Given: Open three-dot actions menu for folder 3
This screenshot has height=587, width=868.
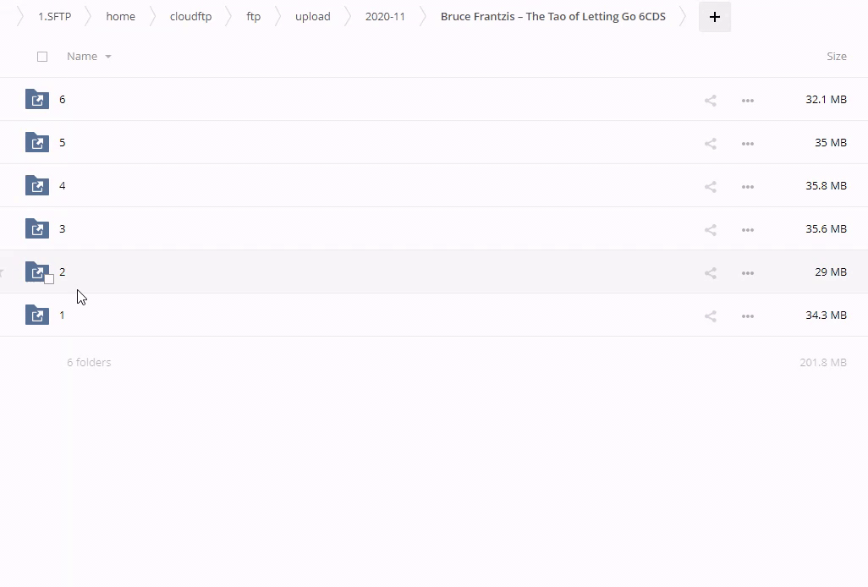Looking at the screenshot, I should tap(747, 230).
